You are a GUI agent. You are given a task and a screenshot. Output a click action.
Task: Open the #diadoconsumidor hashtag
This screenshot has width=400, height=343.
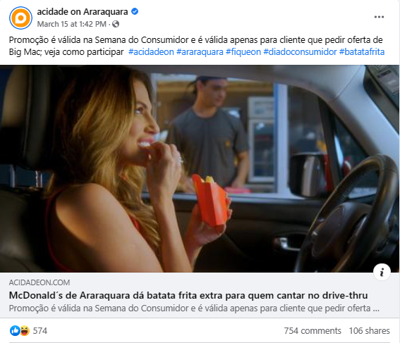(x=300, y=51)
